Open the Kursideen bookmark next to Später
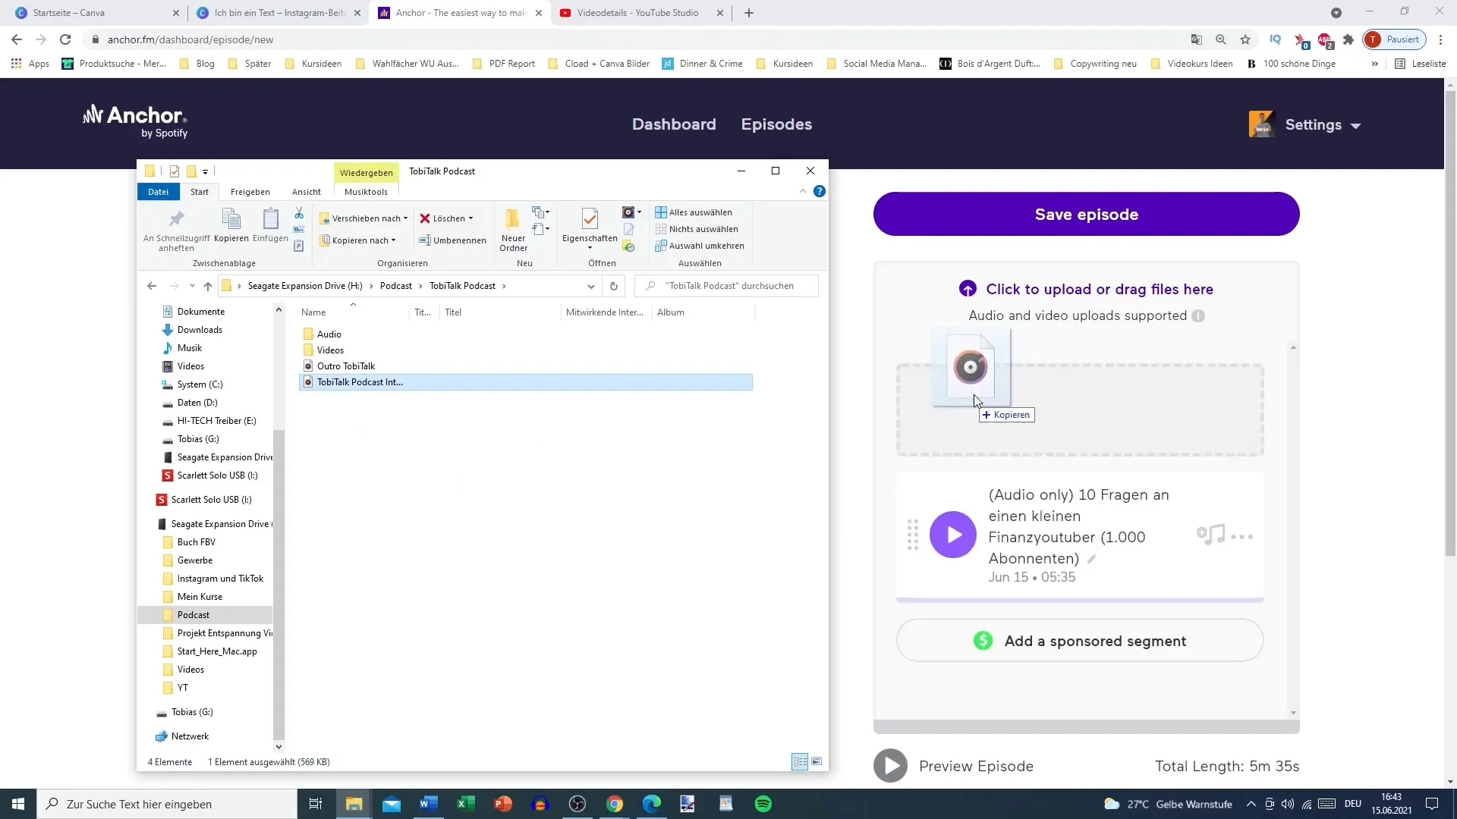 click(313, 64)
